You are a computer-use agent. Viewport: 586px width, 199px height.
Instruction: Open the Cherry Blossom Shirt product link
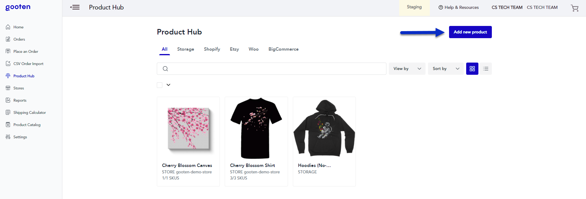[x=252, y=165]
